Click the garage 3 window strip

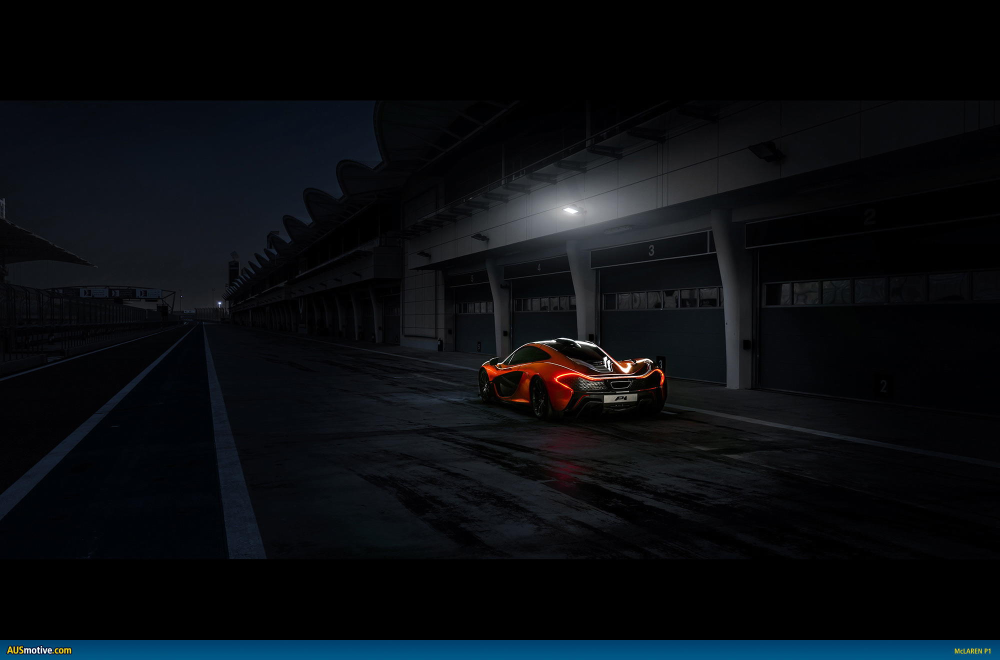[x=662, y=298]
